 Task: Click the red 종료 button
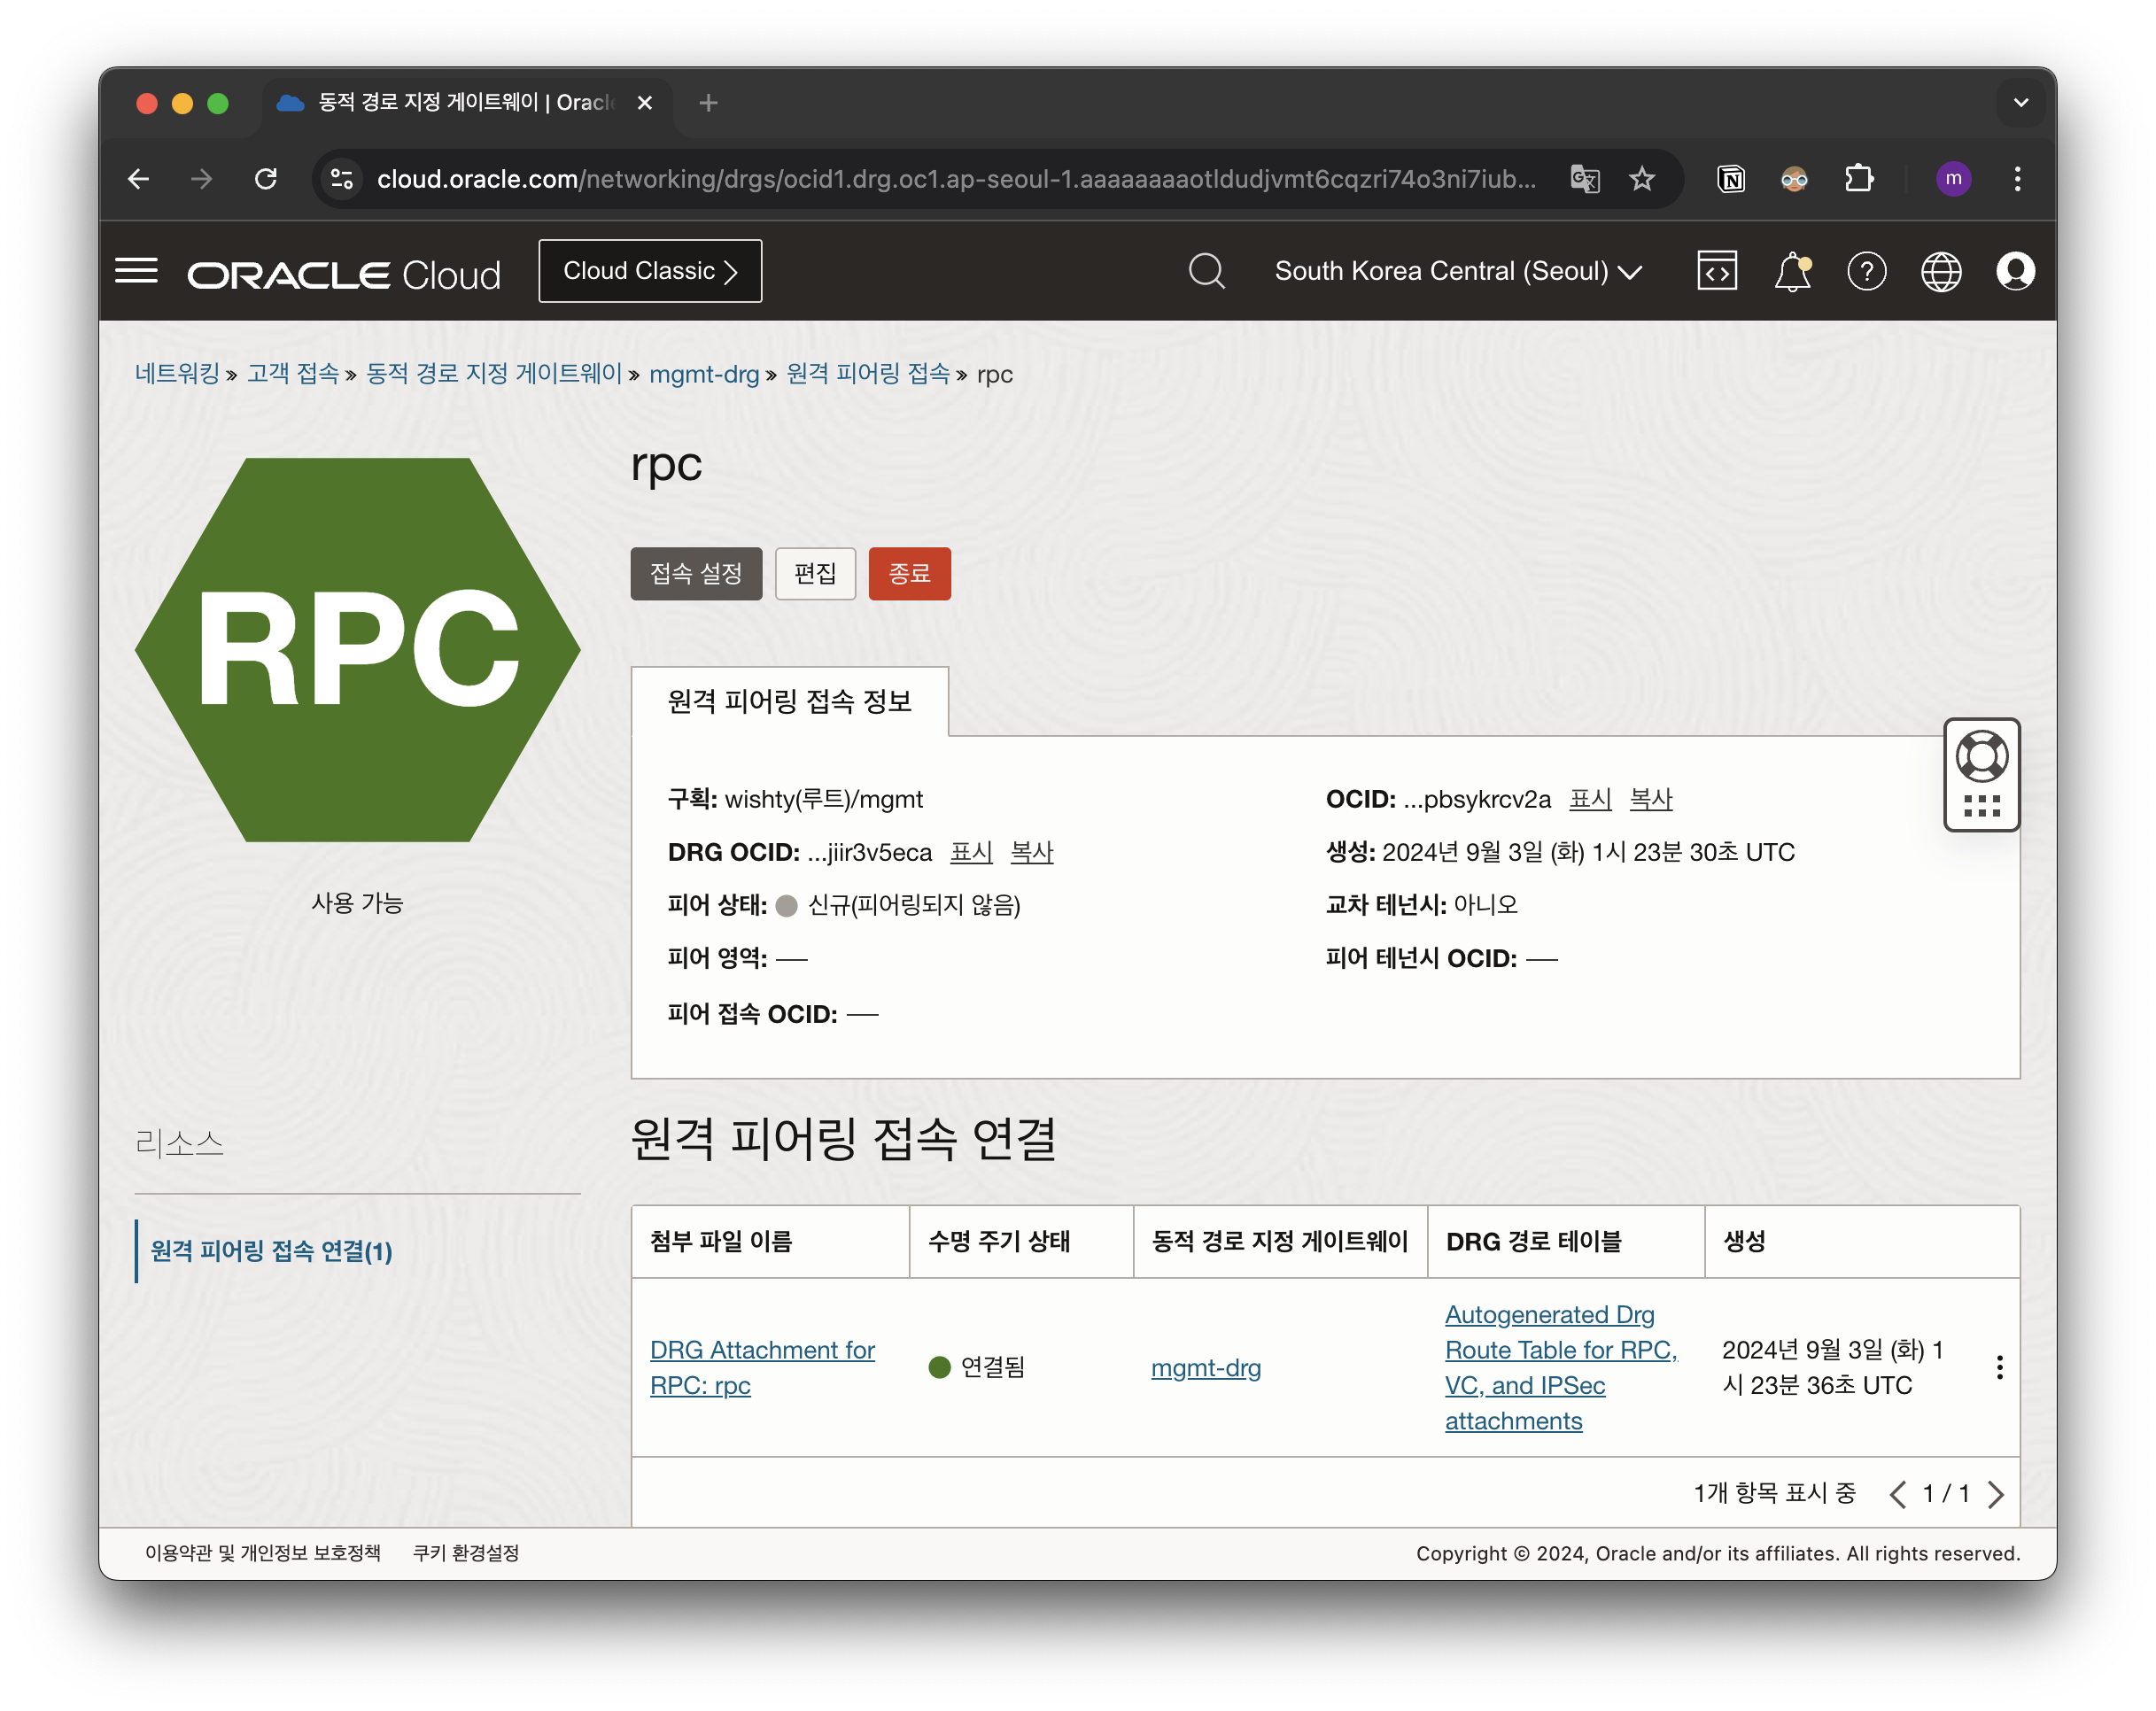[909, 573]
